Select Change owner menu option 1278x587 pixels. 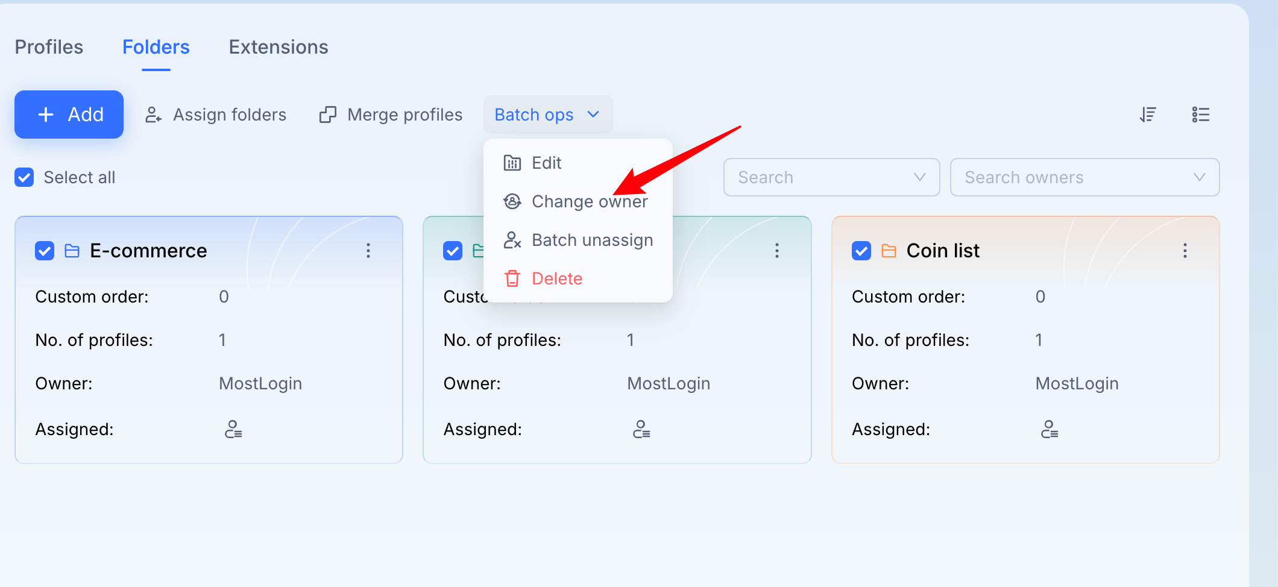click(x=578, y=201)
